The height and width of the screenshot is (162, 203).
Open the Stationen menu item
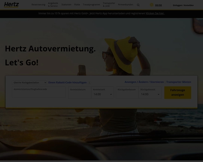pos(66,4)
